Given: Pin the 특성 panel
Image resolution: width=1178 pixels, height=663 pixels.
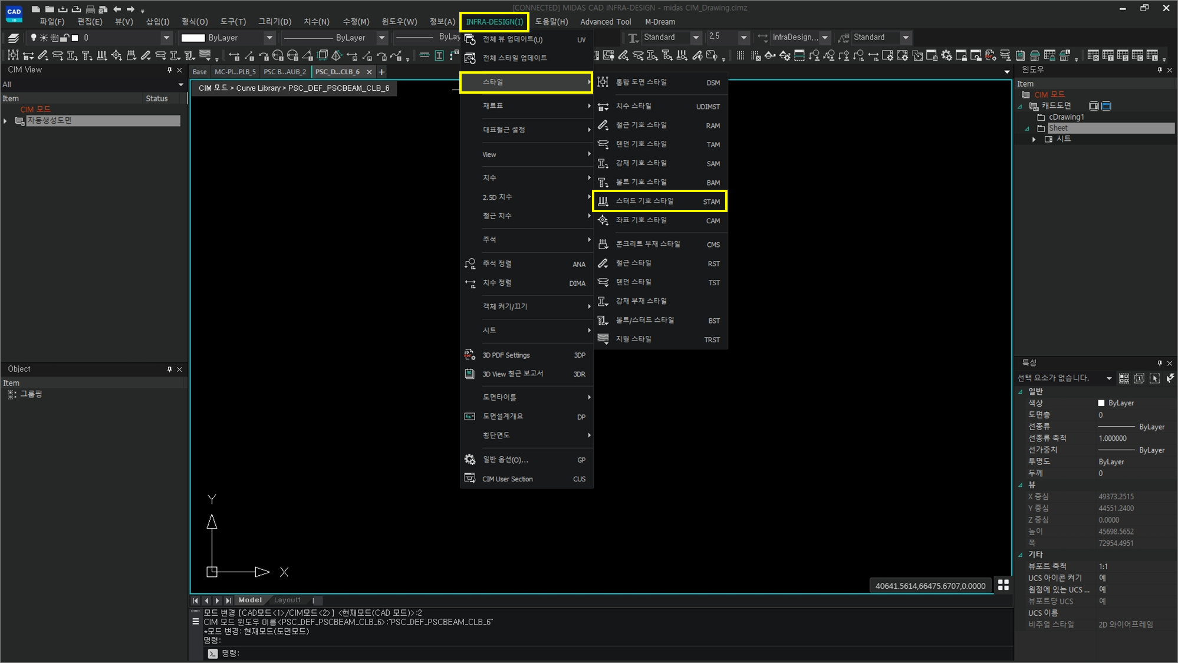Looking at the screenshot, I should 1160,364.
